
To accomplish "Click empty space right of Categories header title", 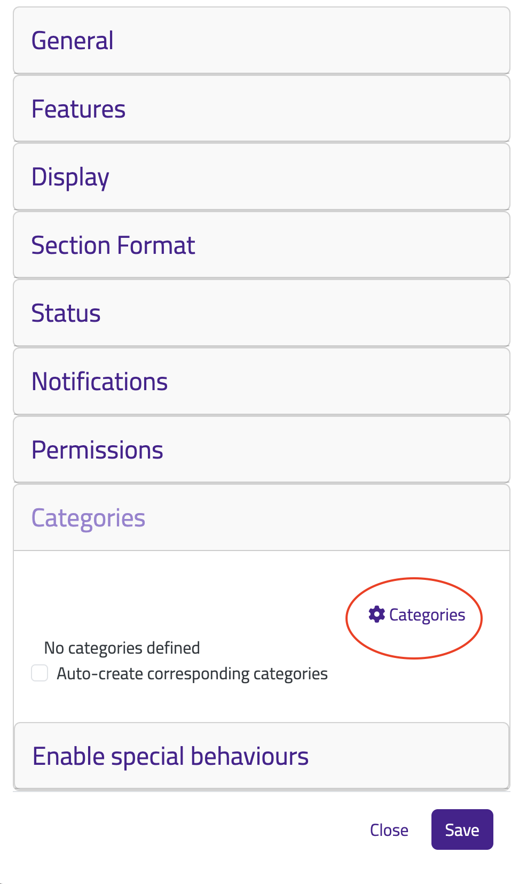I will [x=326, y=517].
